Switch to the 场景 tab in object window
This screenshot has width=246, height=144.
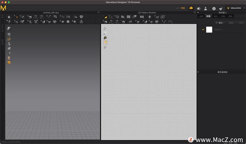point(201,16)
